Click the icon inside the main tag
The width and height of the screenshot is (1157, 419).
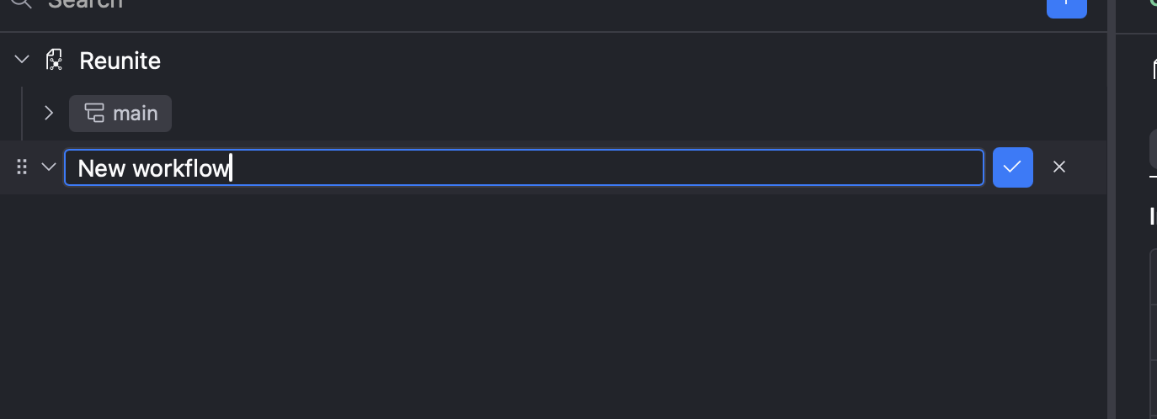click(x=94, y=113)
